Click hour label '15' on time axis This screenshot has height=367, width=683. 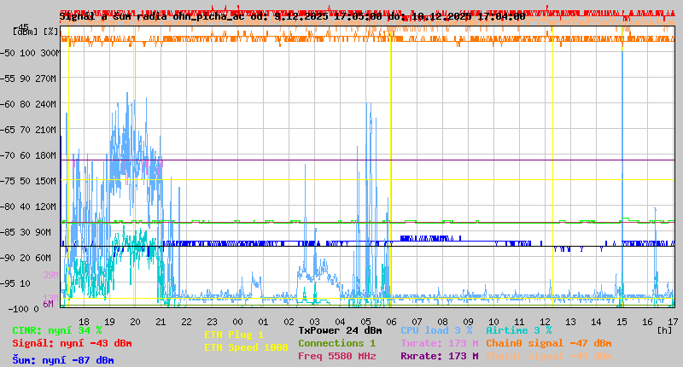pyautogui.click(x=622, y=322)
